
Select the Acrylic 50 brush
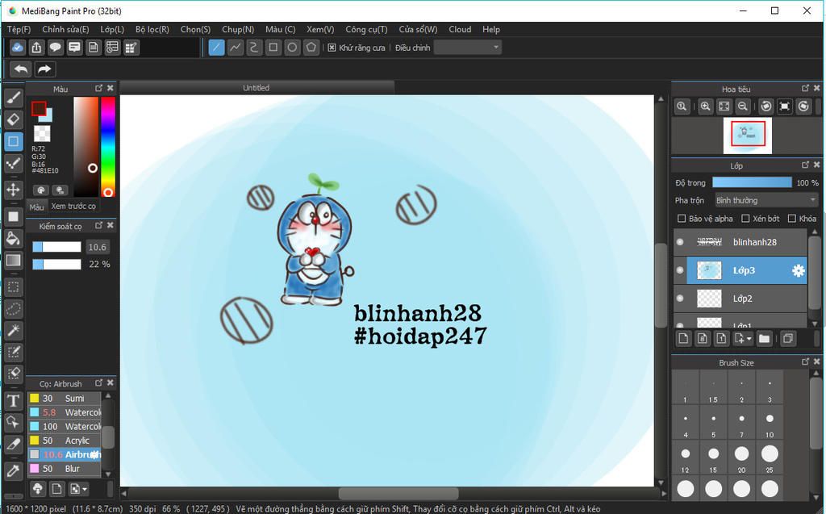tap(65, 441)
